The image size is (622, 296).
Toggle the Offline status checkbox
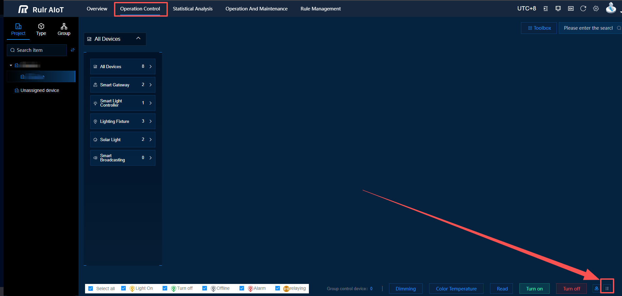click(x=205, y=288)
